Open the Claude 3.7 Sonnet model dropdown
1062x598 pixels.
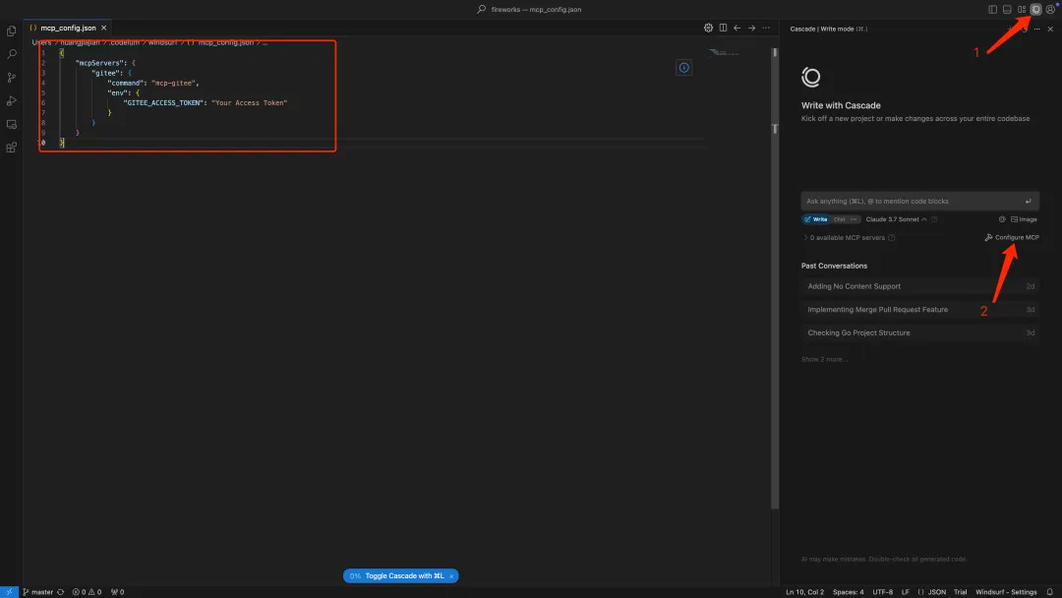(x=896, y=219)
